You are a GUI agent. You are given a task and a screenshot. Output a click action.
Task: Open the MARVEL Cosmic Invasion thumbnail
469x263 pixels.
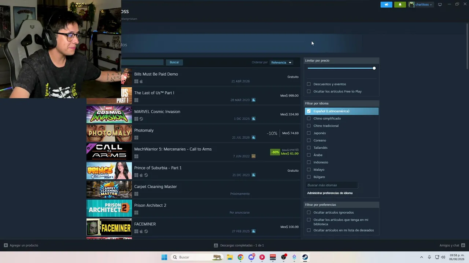pyautogui.click(x=109, y=115)
